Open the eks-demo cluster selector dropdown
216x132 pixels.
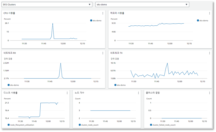point(142,4)
